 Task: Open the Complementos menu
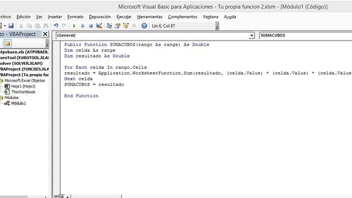(x=183, y=17)
